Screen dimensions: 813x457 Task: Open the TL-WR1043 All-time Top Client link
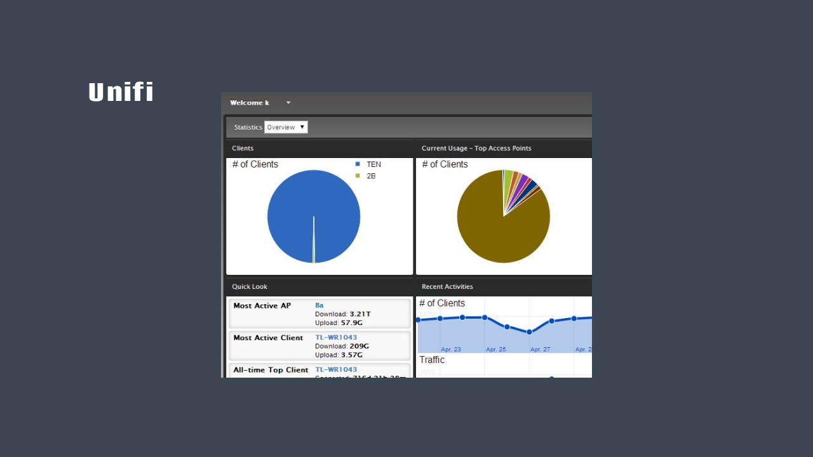pyautogui.click(x=336, y=369)
